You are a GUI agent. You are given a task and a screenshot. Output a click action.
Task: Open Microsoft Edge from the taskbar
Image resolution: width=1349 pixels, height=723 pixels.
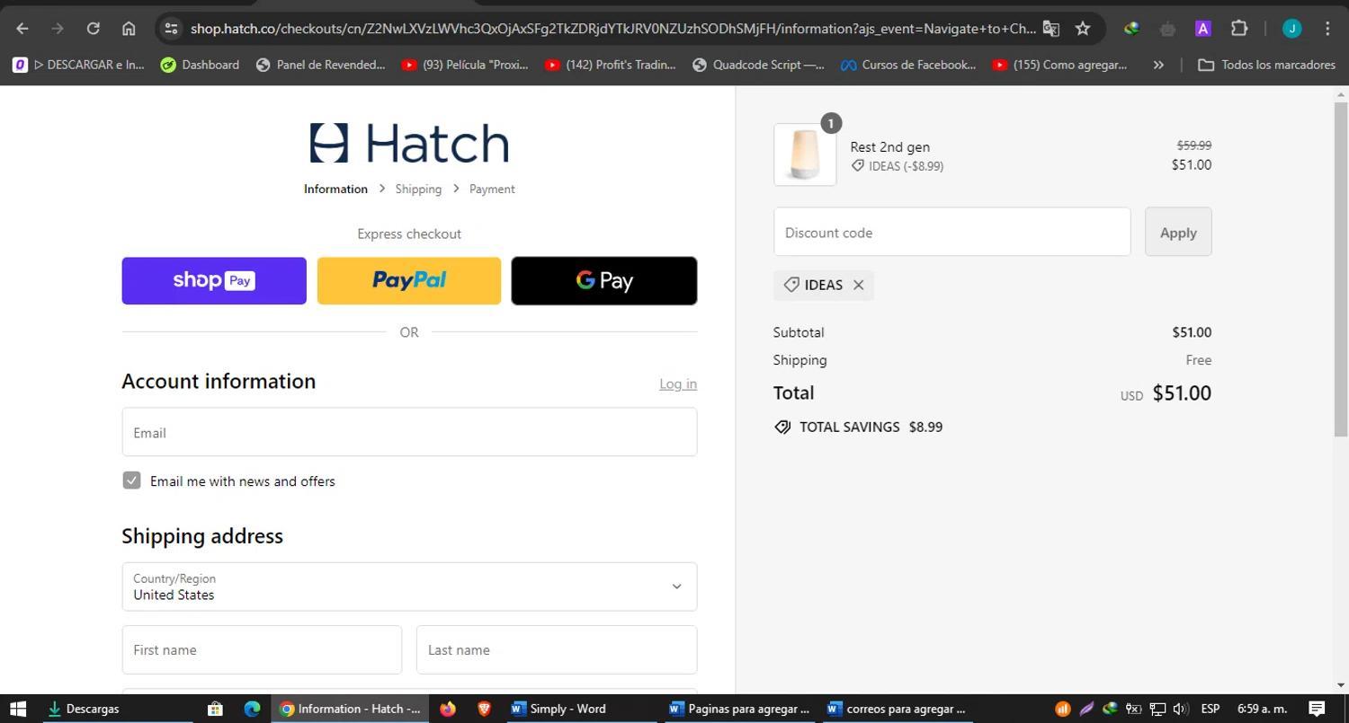point(253,709)
